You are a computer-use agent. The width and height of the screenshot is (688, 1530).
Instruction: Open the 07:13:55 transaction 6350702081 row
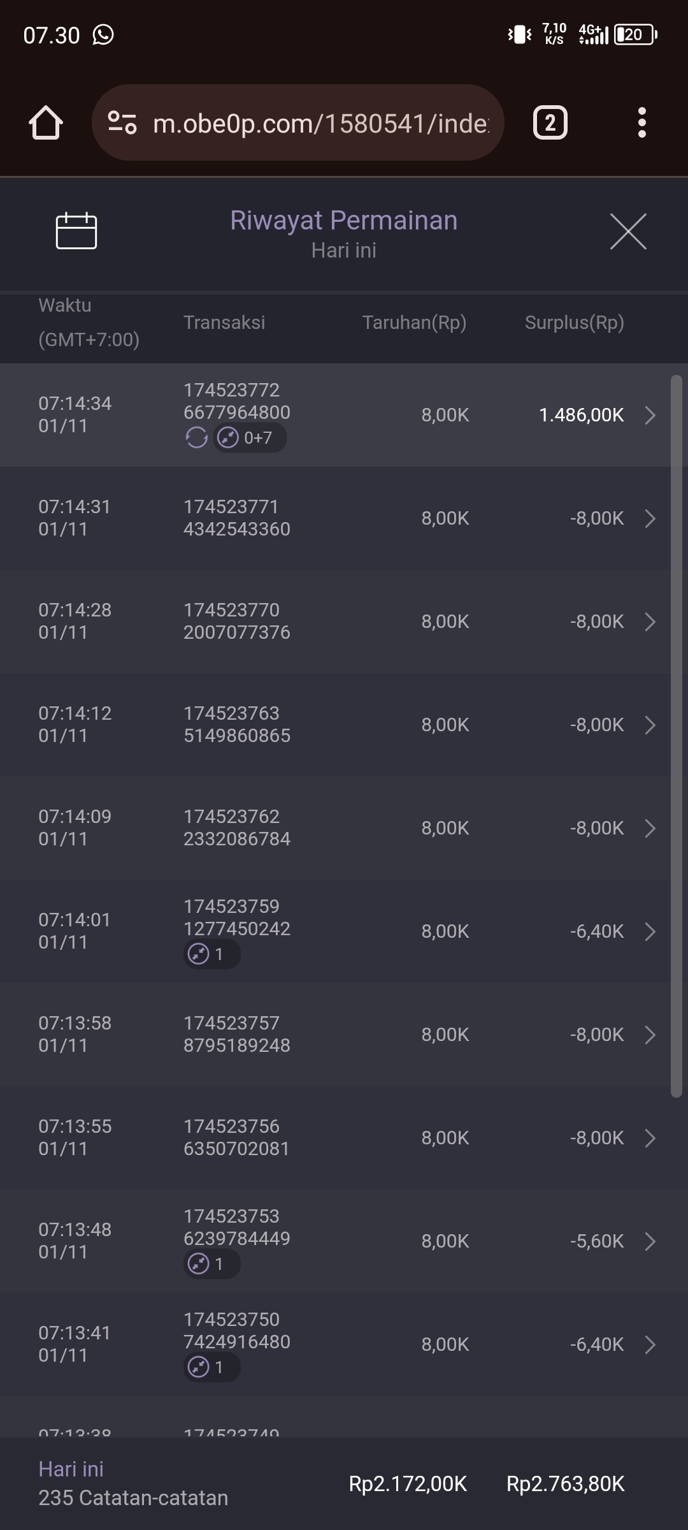coord(236,1138)
